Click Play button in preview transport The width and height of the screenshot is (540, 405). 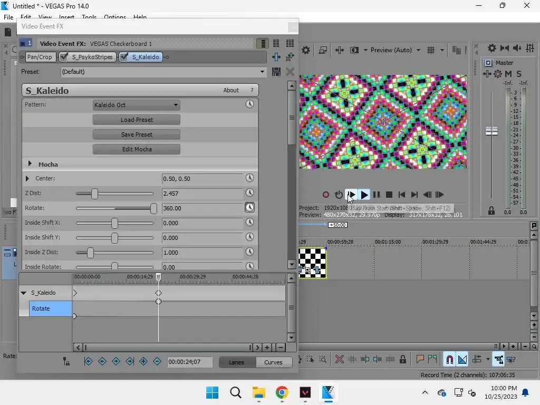point(364,195)
